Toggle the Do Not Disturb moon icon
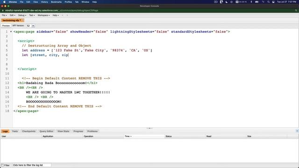The height and width of the screenshot is (168, 299). [226, 2]
